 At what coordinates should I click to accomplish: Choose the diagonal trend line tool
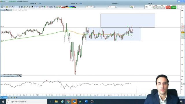[x=14, y=7]
